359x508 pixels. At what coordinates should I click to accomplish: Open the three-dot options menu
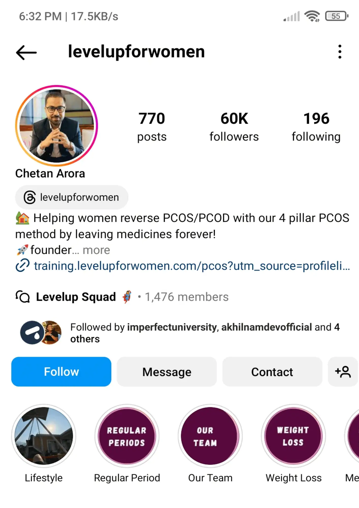340,52
